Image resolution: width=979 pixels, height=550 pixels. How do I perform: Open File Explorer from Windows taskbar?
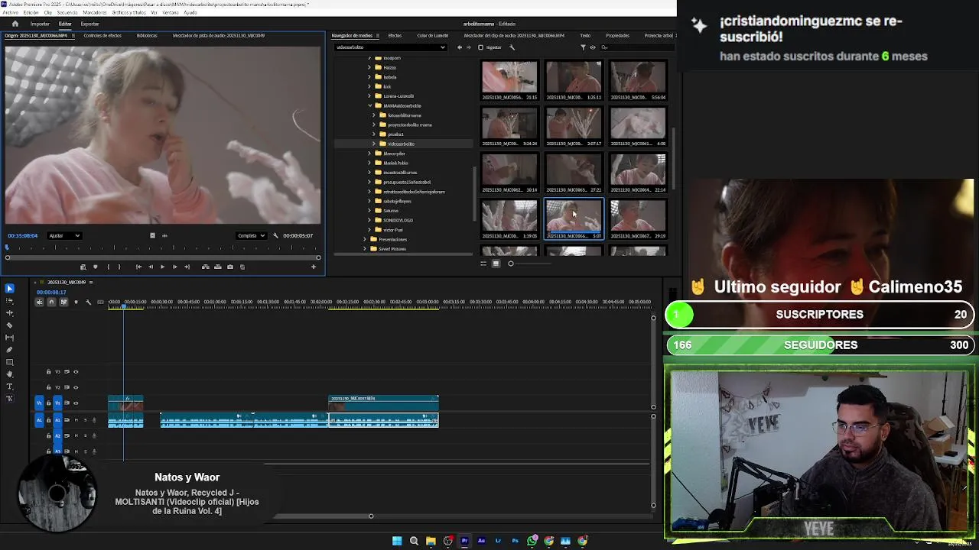431,541
